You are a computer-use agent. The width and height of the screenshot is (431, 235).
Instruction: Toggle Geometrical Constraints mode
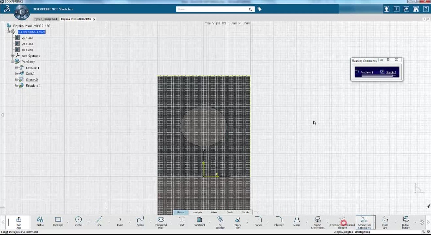364,222
